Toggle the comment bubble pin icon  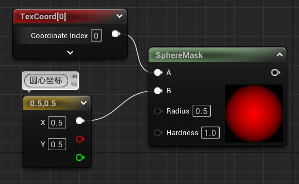click(74, 76)
